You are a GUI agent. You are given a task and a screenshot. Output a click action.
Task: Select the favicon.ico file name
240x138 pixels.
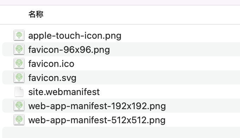[51, 64]
